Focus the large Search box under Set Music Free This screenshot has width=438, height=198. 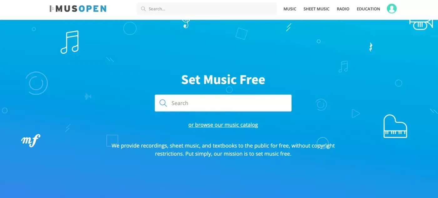point(223,103)
